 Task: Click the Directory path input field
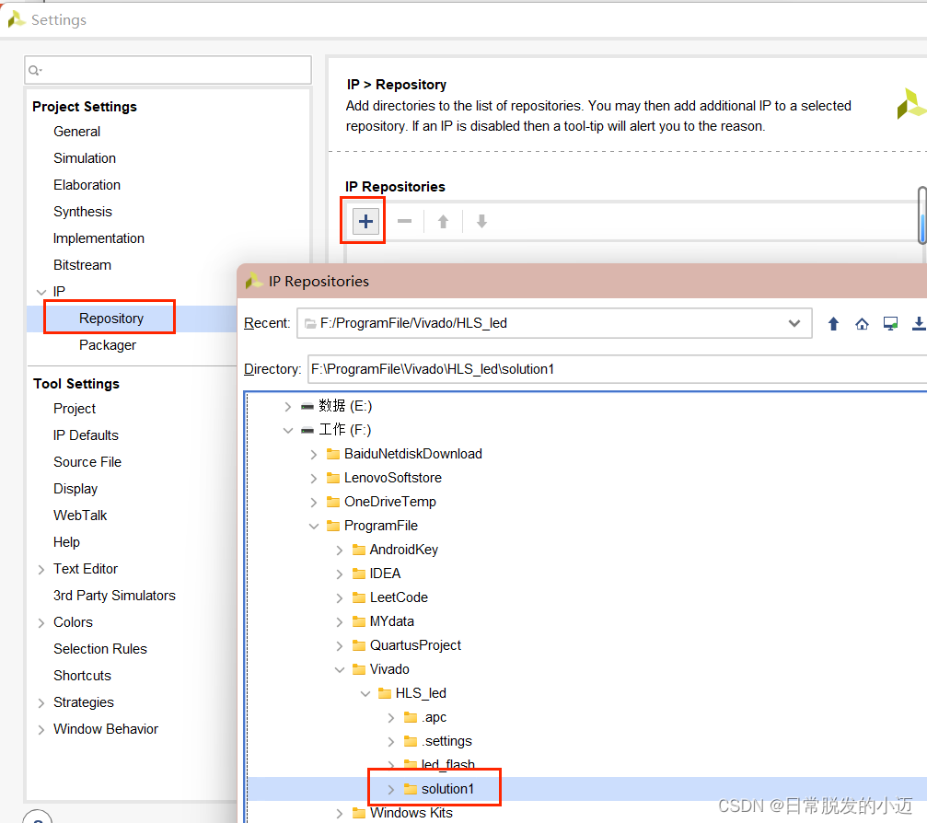[x=617, y=369]
